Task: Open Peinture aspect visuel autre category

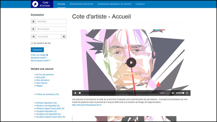Action: (x=50, y=108)
